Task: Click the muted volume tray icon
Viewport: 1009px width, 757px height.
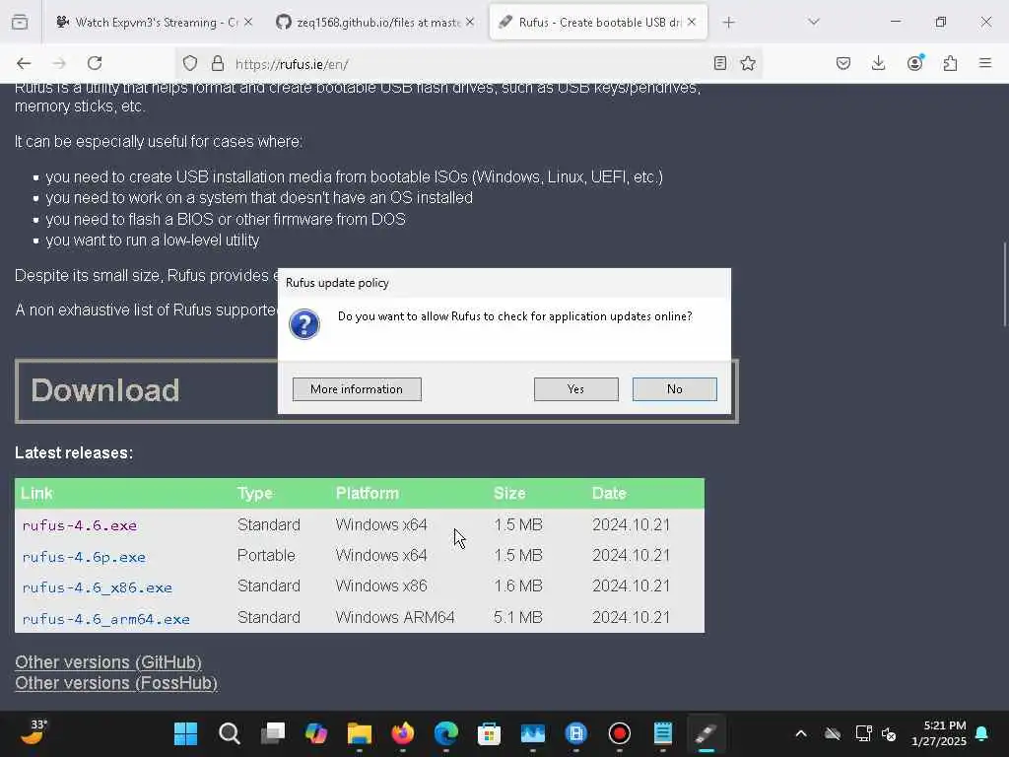Action: click(890, 733)
